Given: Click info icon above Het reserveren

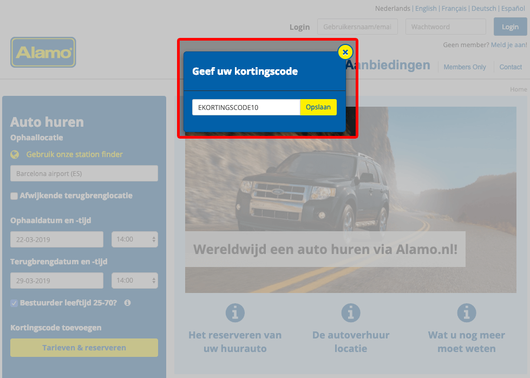Looking at the screenshot, I should pos(235,313).
